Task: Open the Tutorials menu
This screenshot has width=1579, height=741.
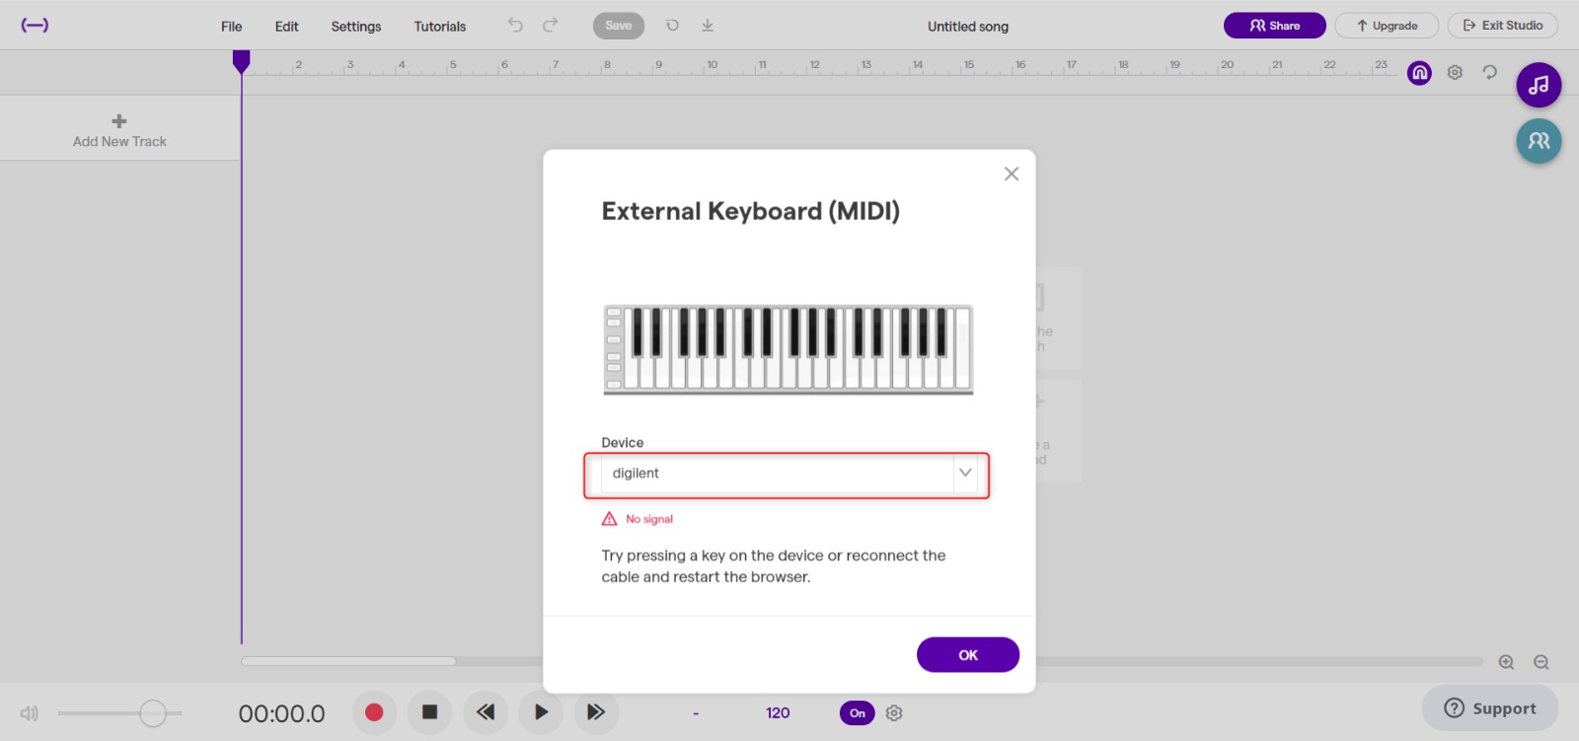Action: click(440, 27)
